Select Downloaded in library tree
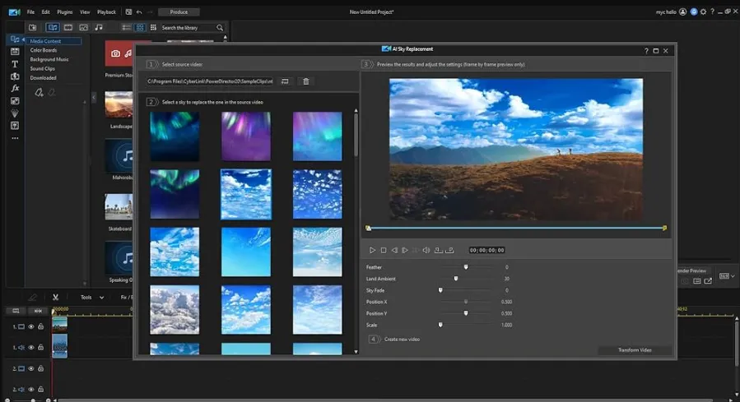740x402 pixels. pos(43,78)
